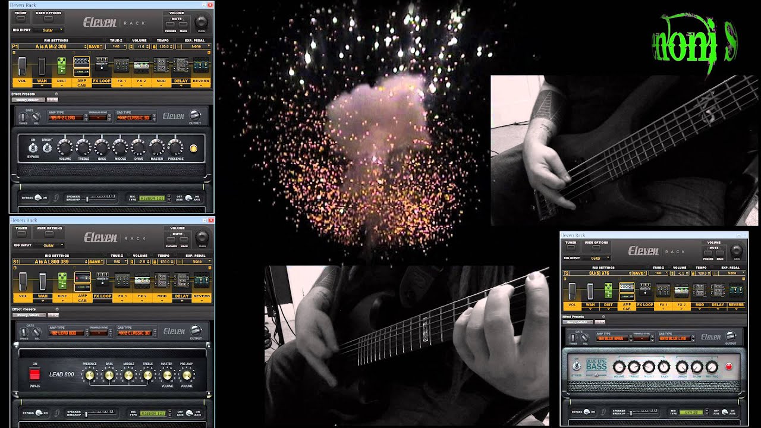
Task: Select the volume pedal icon in the M-2 306 window
Action: [23, 66]
